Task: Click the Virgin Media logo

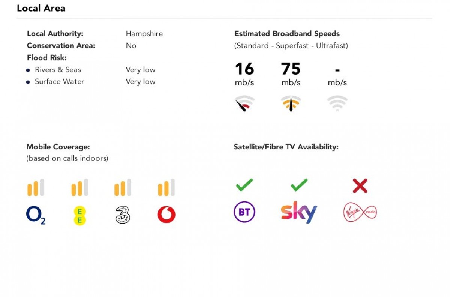Action: pyautogui.click(x=360, y=212)
